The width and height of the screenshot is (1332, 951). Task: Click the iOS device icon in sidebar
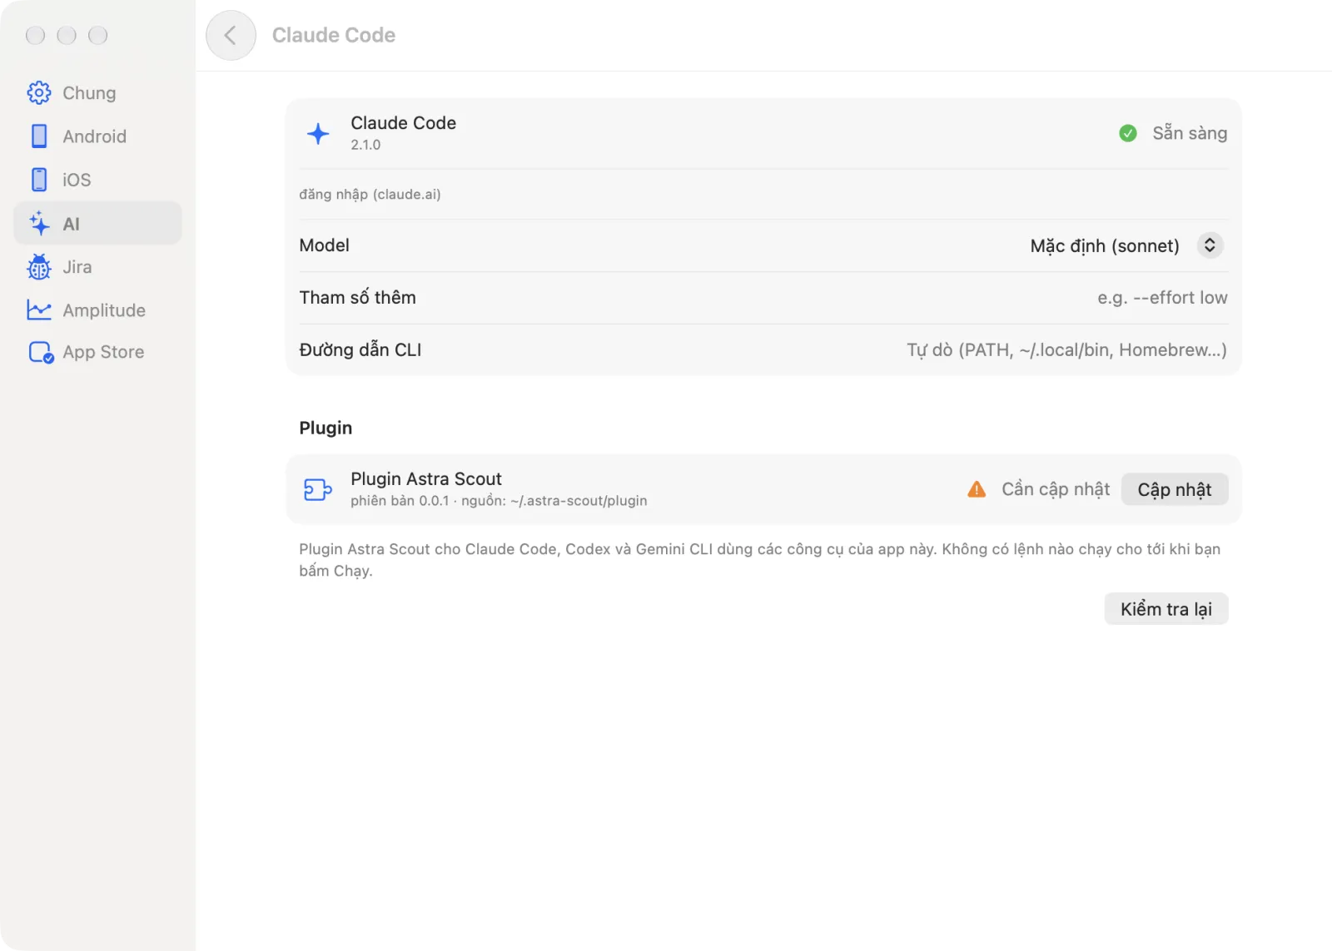pos(38,180)
